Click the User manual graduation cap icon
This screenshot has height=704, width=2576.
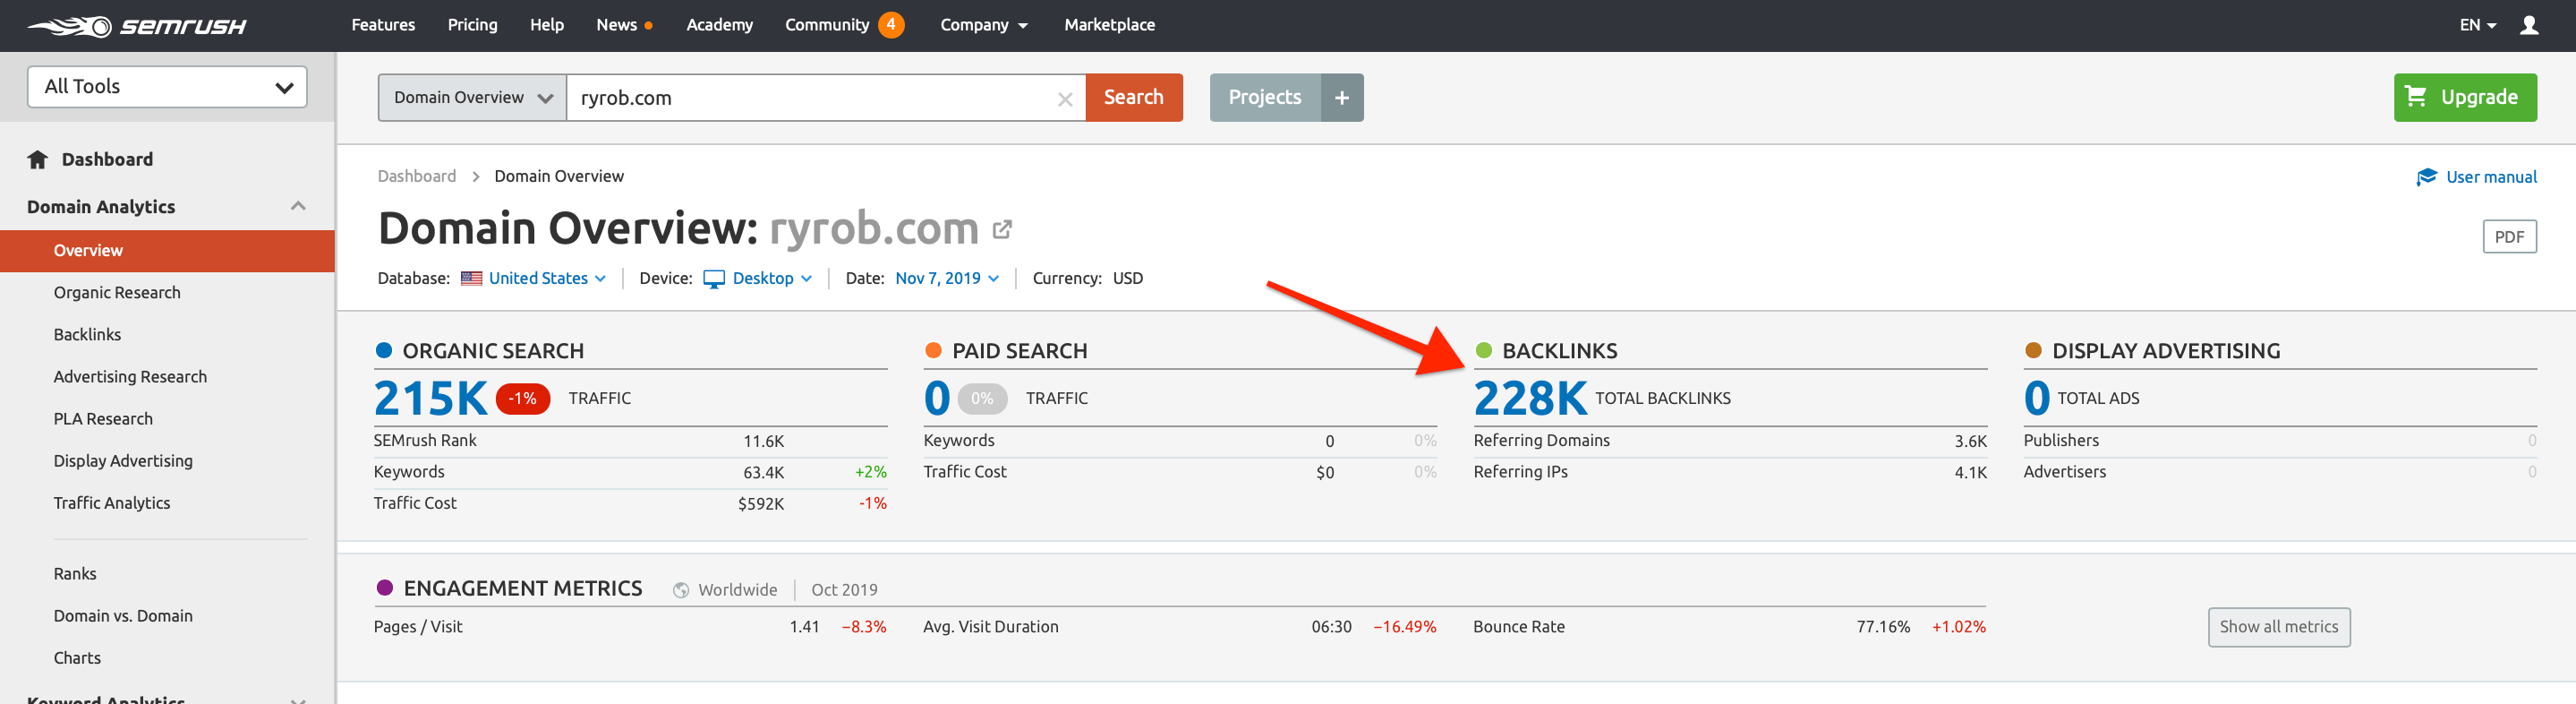tap(2426, 177)
